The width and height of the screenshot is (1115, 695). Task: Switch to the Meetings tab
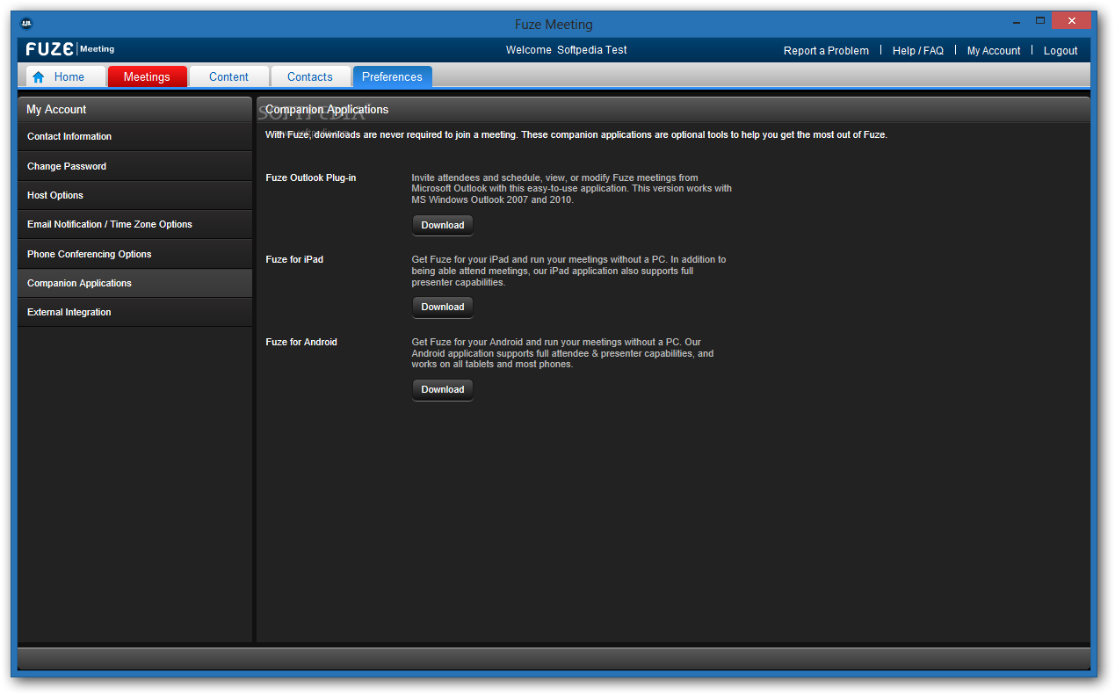148,77
